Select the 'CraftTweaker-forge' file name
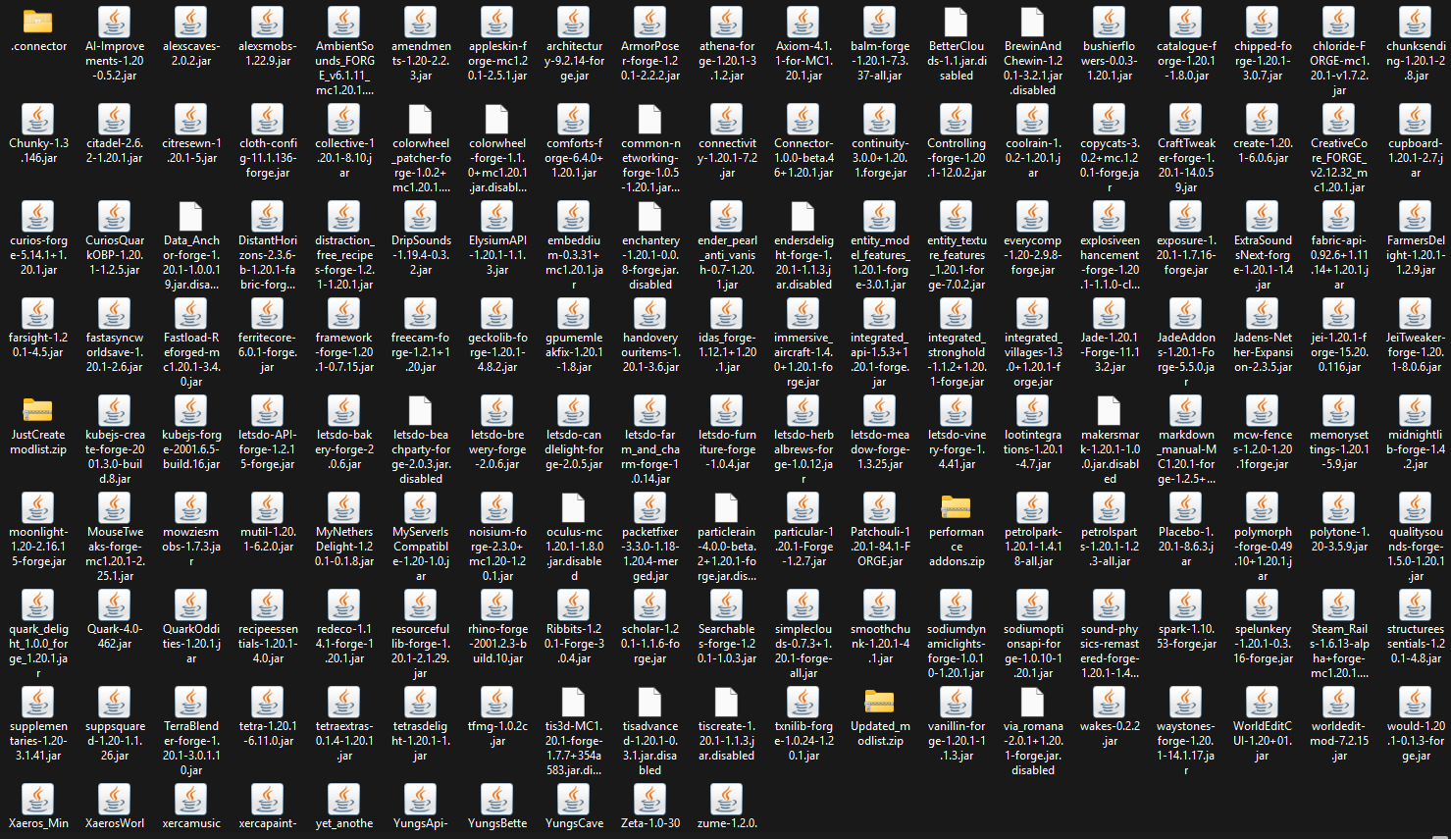Viewport: 1451px width, 839px height. tap(1185, 165)
